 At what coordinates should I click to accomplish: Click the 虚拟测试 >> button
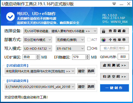pos(114,65)
